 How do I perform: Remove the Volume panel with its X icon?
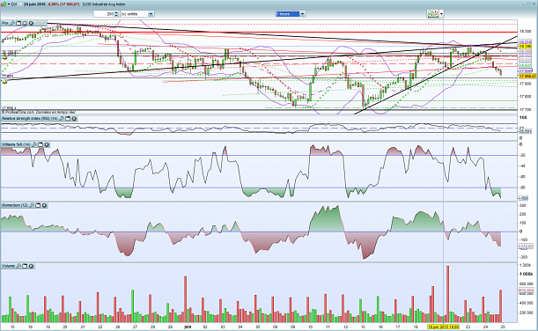pyautogui.click(x=31, y=266)
